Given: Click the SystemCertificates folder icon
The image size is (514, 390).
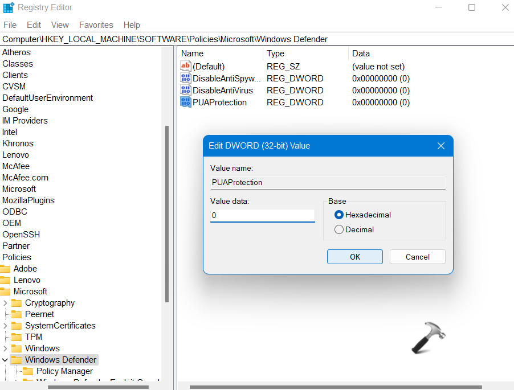Looking at the screenshot, I should pos(17,326).
